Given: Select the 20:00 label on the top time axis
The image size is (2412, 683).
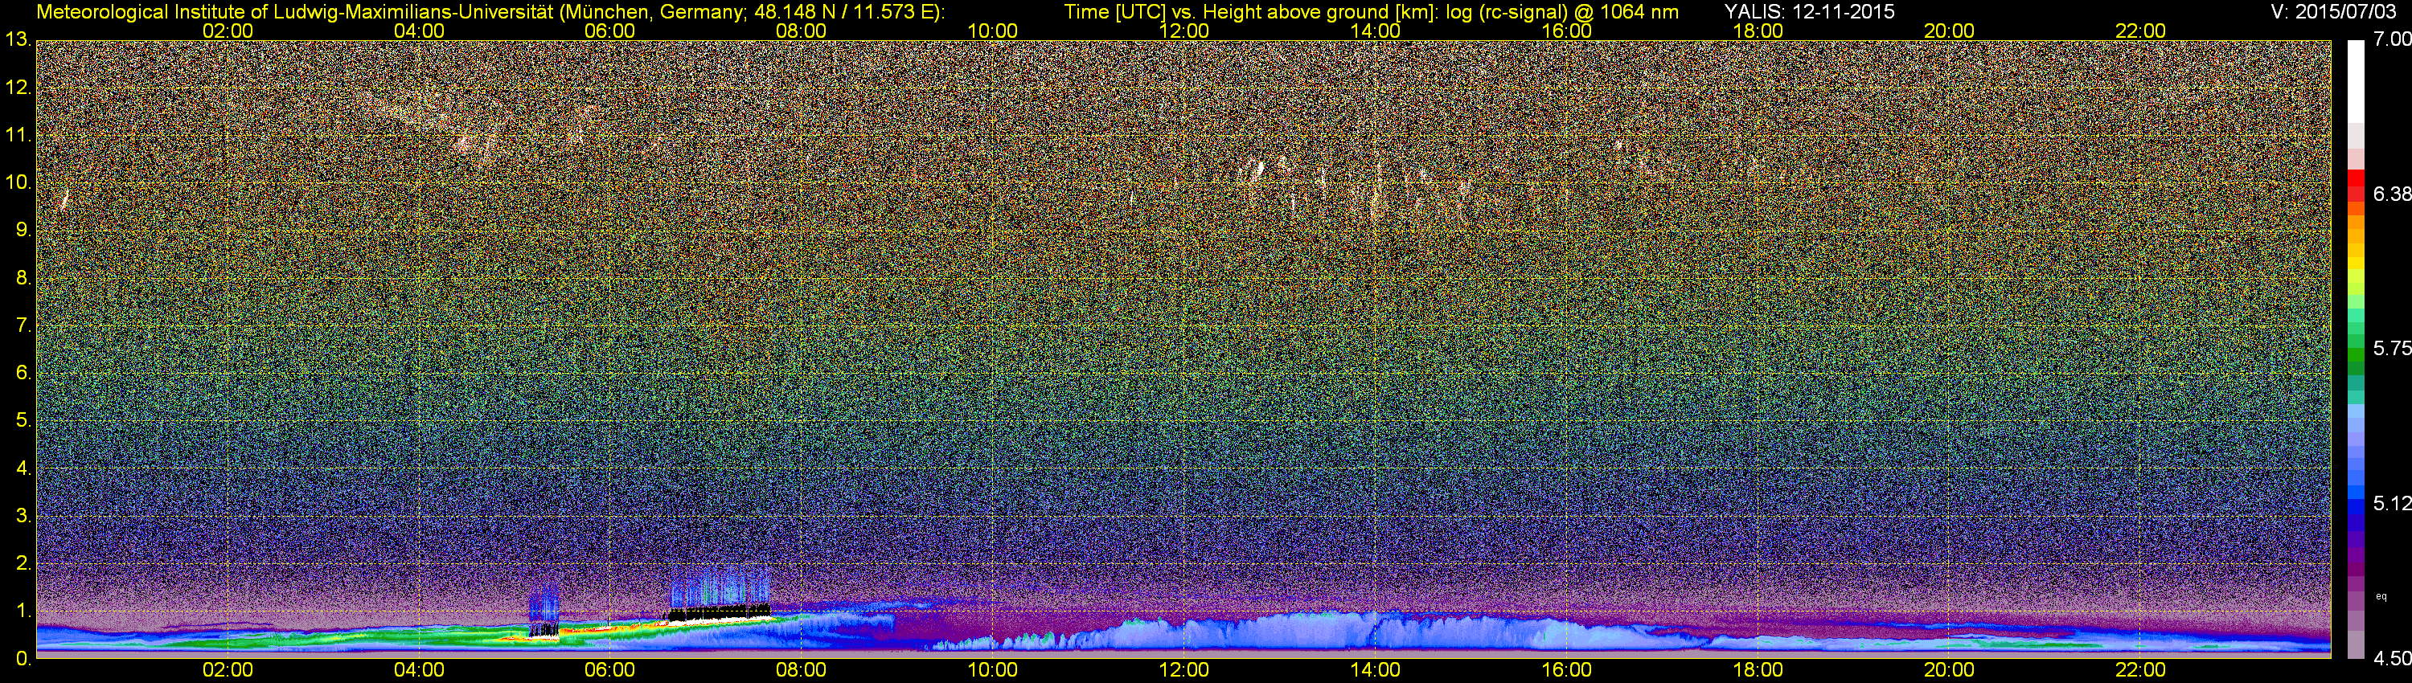Looking at the screenshot, I should pos(1950,31).
